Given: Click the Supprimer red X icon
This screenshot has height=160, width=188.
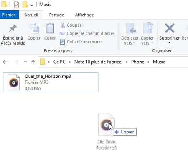Looking at the screenshot, I should 170,28.
